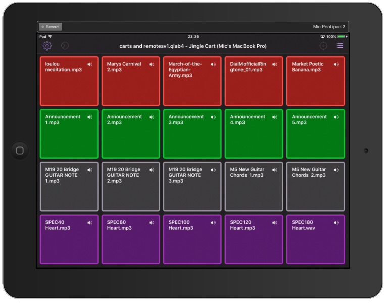Viewport: 388px width, 303px height.
Task: Tap the circular arrow icon beside settings
Action: (x=65, y=46)
